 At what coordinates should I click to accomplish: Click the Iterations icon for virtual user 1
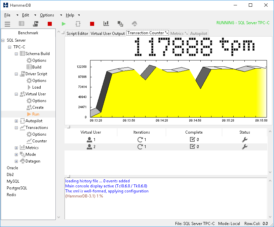[140, 140]
